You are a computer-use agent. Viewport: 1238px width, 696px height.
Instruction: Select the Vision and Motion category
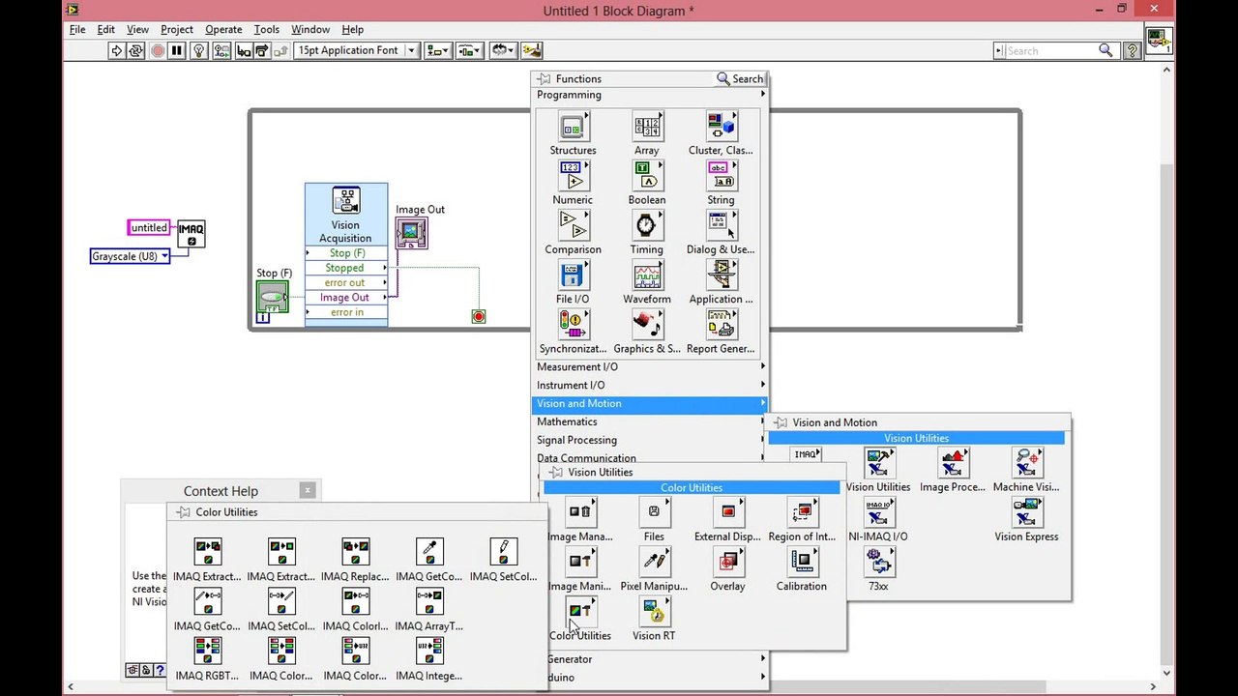pyautogui.click(x=650, y=404)
